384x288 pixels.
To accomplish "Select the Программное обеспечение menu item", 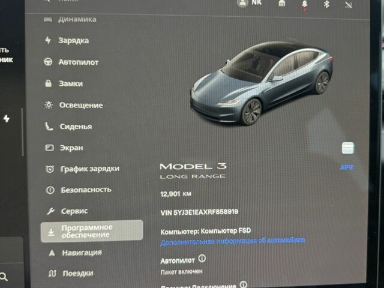I will (x=91, y=231).
